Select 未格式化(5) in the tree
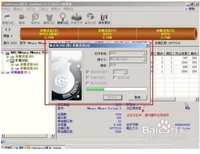The width and height of the screenshot is (200, 154). [x=29, y=68]
